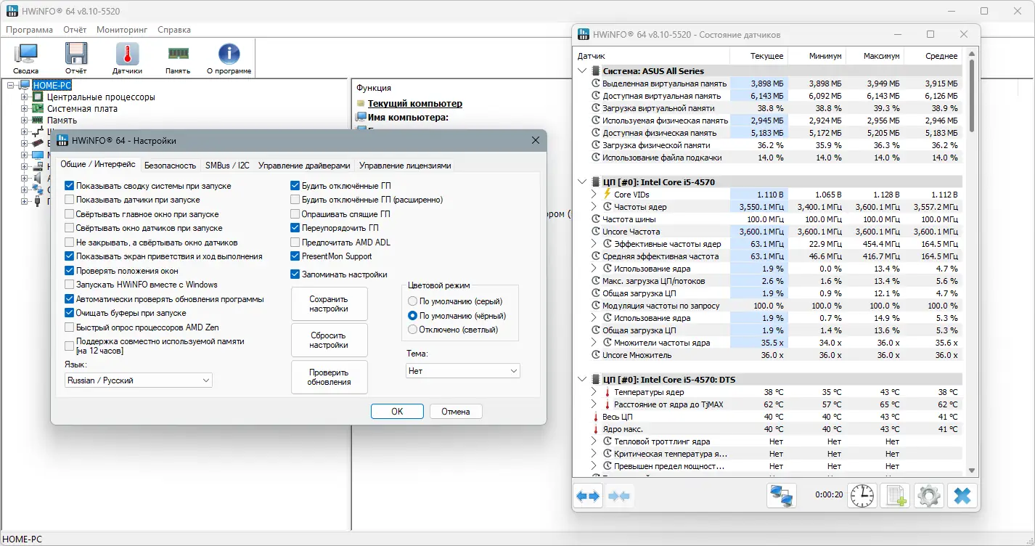Open the Управление лицензиями tab
This screenshot has width=1035, height=546.
[x=405, y=166]
